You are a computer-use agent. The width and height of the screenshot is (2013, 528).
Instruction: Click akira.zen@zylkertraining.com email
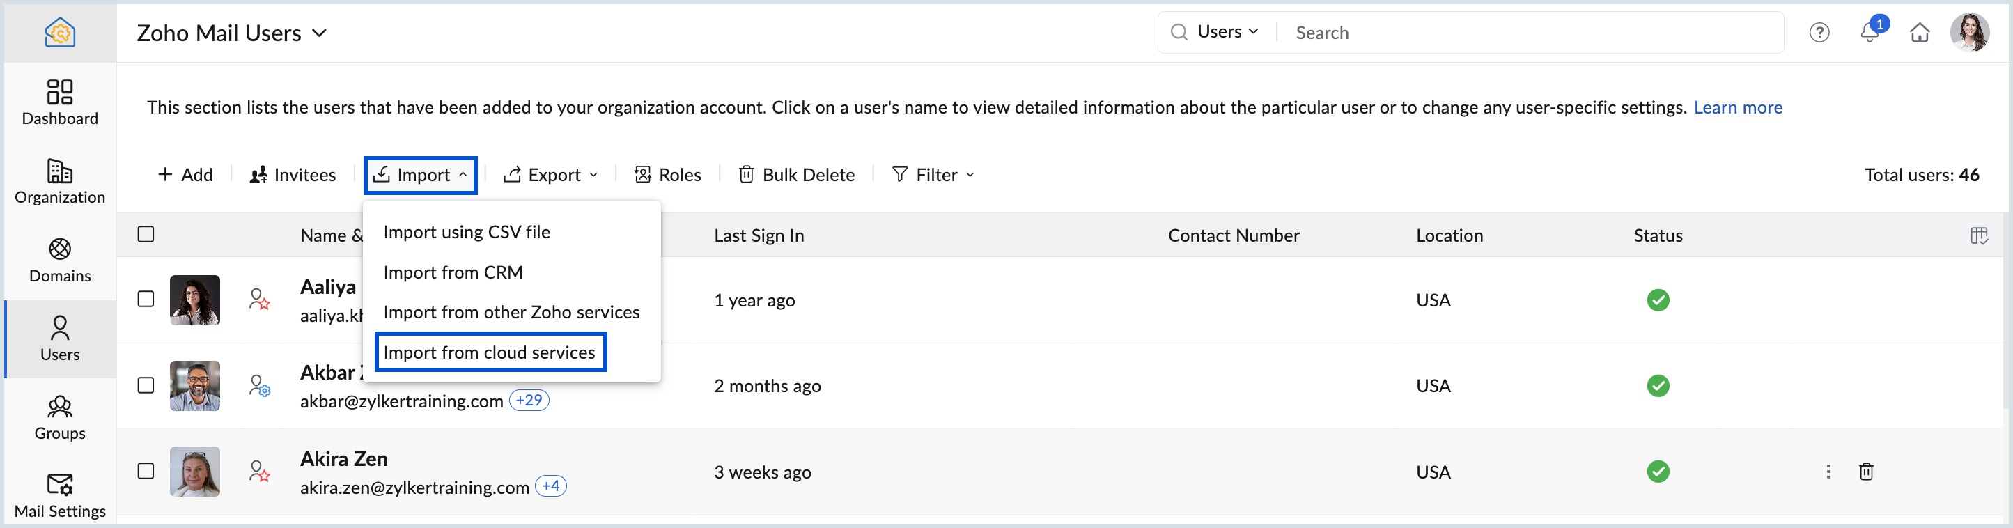414,488
